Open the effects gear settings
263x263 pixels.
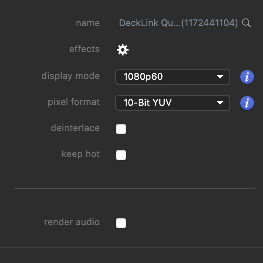tap(122, 50)
